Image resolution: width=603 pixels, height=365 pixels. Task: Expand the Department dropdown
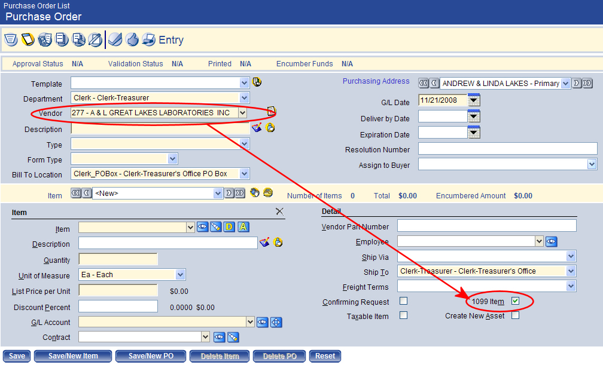click(x=244, y=97)
